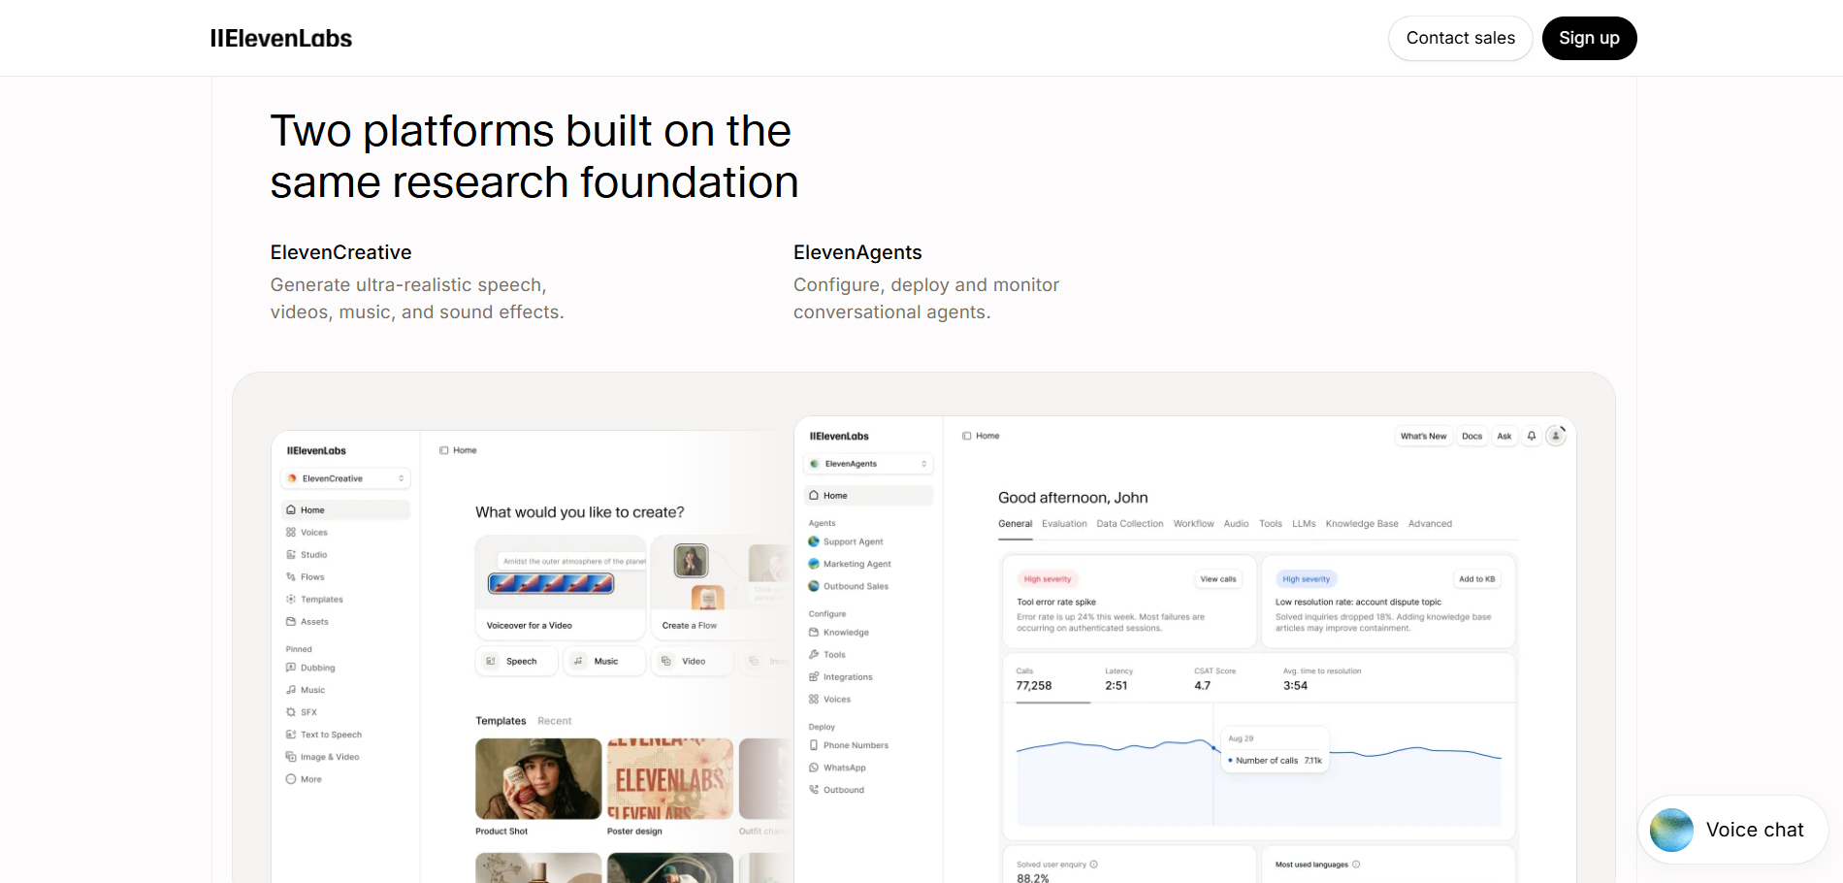This screenshot has height=883, width=1843.
Task: Click the Home icon in ElevenCreative sidebar
Action: click(x=291, y=509)
